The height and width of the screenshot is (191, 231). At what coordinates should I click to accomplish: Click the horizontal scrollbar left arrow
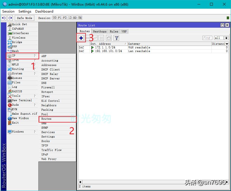(x=80, y=182)
